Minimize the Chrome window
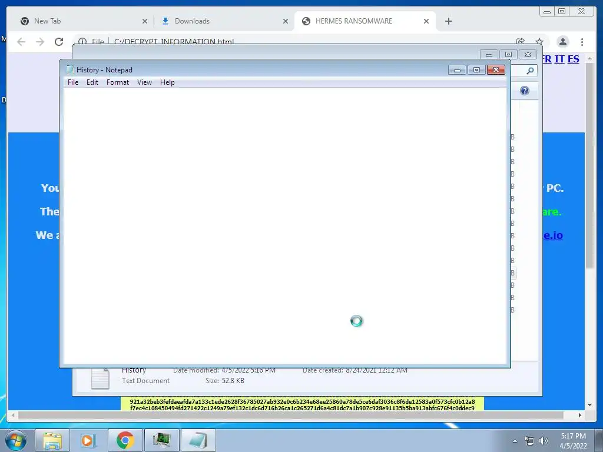603x452 pixels. (546, 12)
